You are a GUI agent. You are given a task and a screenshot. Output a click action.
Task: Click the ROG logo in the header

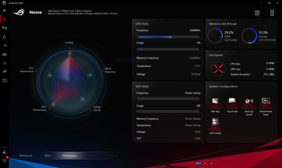[x=19, y=12]
